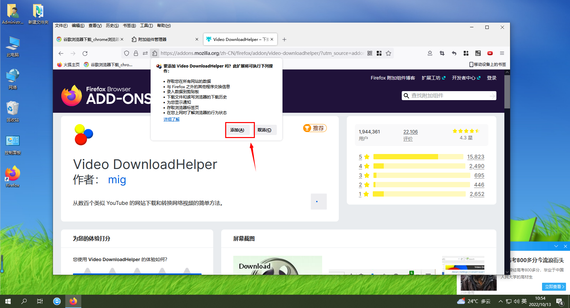Open the add-ons grid-plus toolbar icon
The image size is (570, 308).
pos(466,53)
